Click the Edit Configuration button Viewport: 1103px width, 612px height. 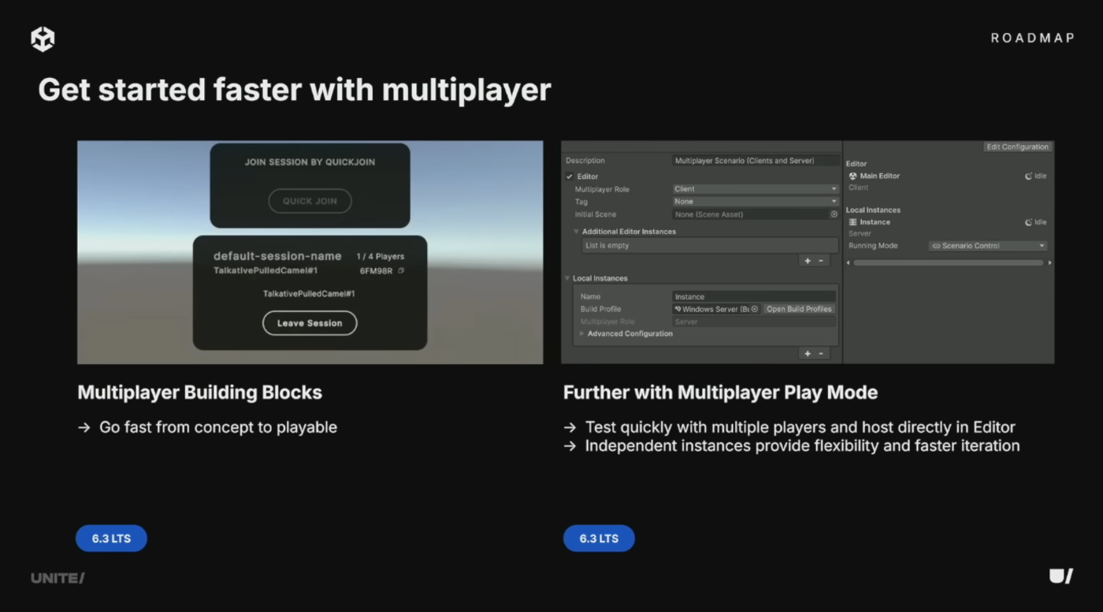pos(1018,147)
